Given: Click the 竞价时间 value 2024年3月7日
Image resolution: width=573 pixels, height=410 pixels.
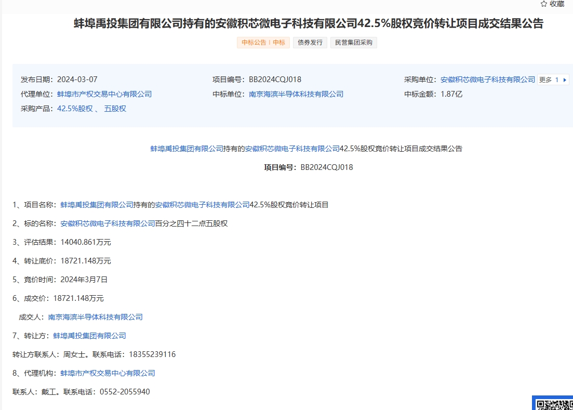Looking at the screenshot, I should pos(84,280).
